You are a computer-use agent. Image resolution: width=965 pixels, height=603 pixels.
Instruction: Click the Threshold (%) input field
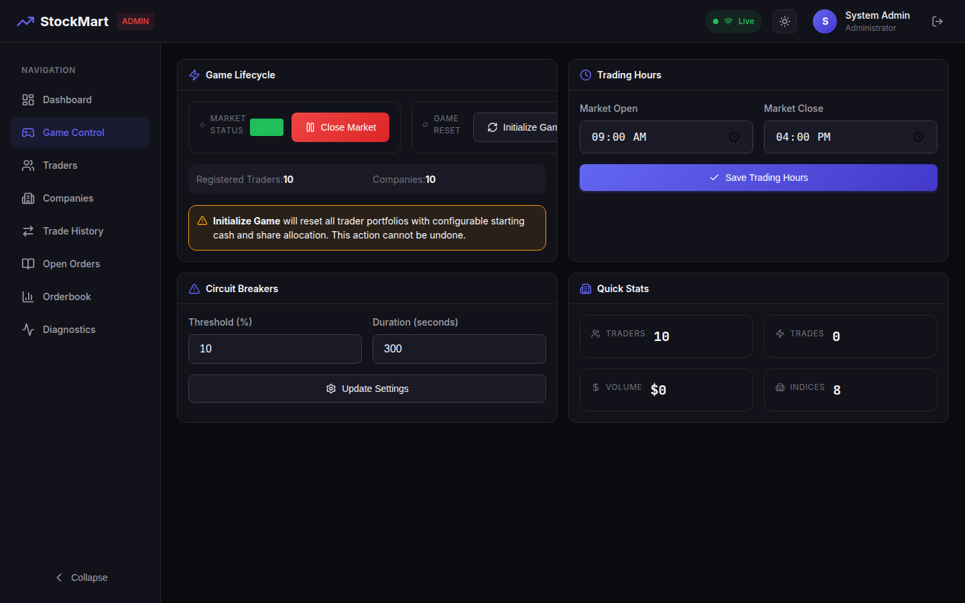pyautogui.click(x=275, y=349)
